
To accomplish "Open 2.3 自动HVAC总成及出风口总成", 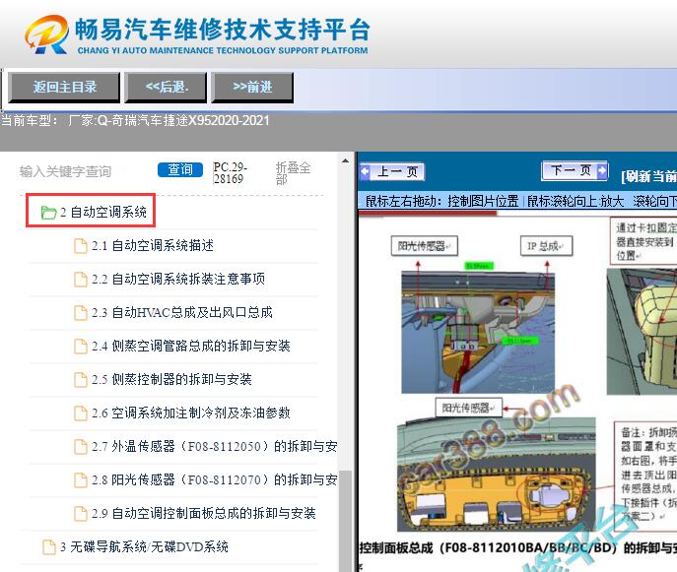I will [181, 312].
